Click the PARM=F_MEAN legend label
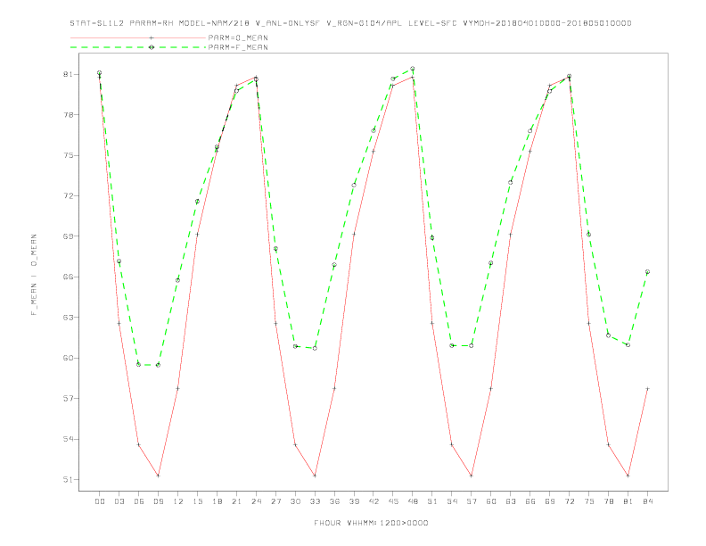Screen dimensions: 706x546 pyautogui.click(x=238, y=47)
